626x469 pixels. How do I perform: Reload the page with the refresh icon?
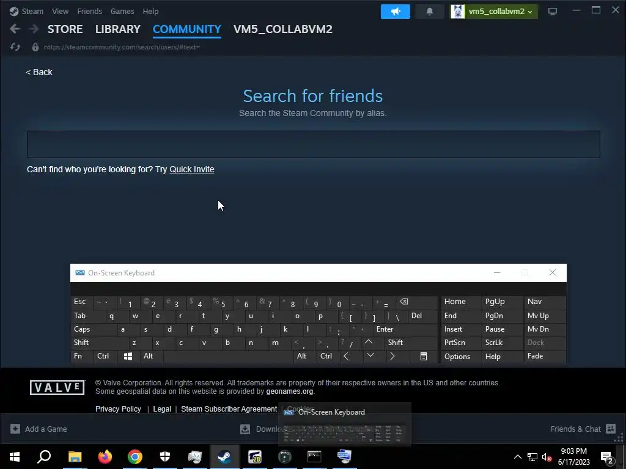point(15,47)
